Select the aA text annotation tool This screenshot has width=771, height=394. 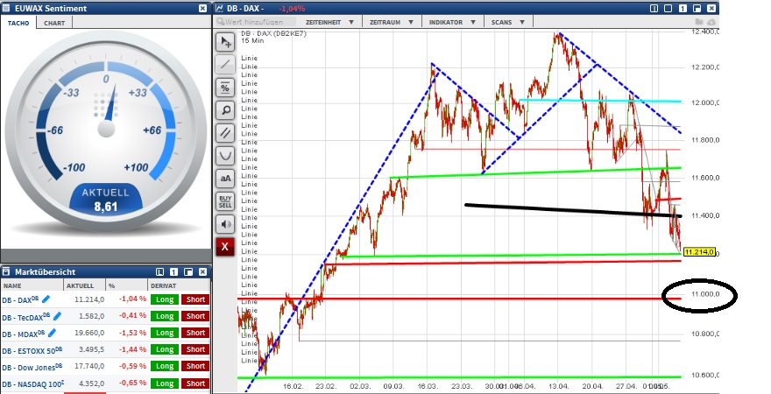click(x=225, y=179)
